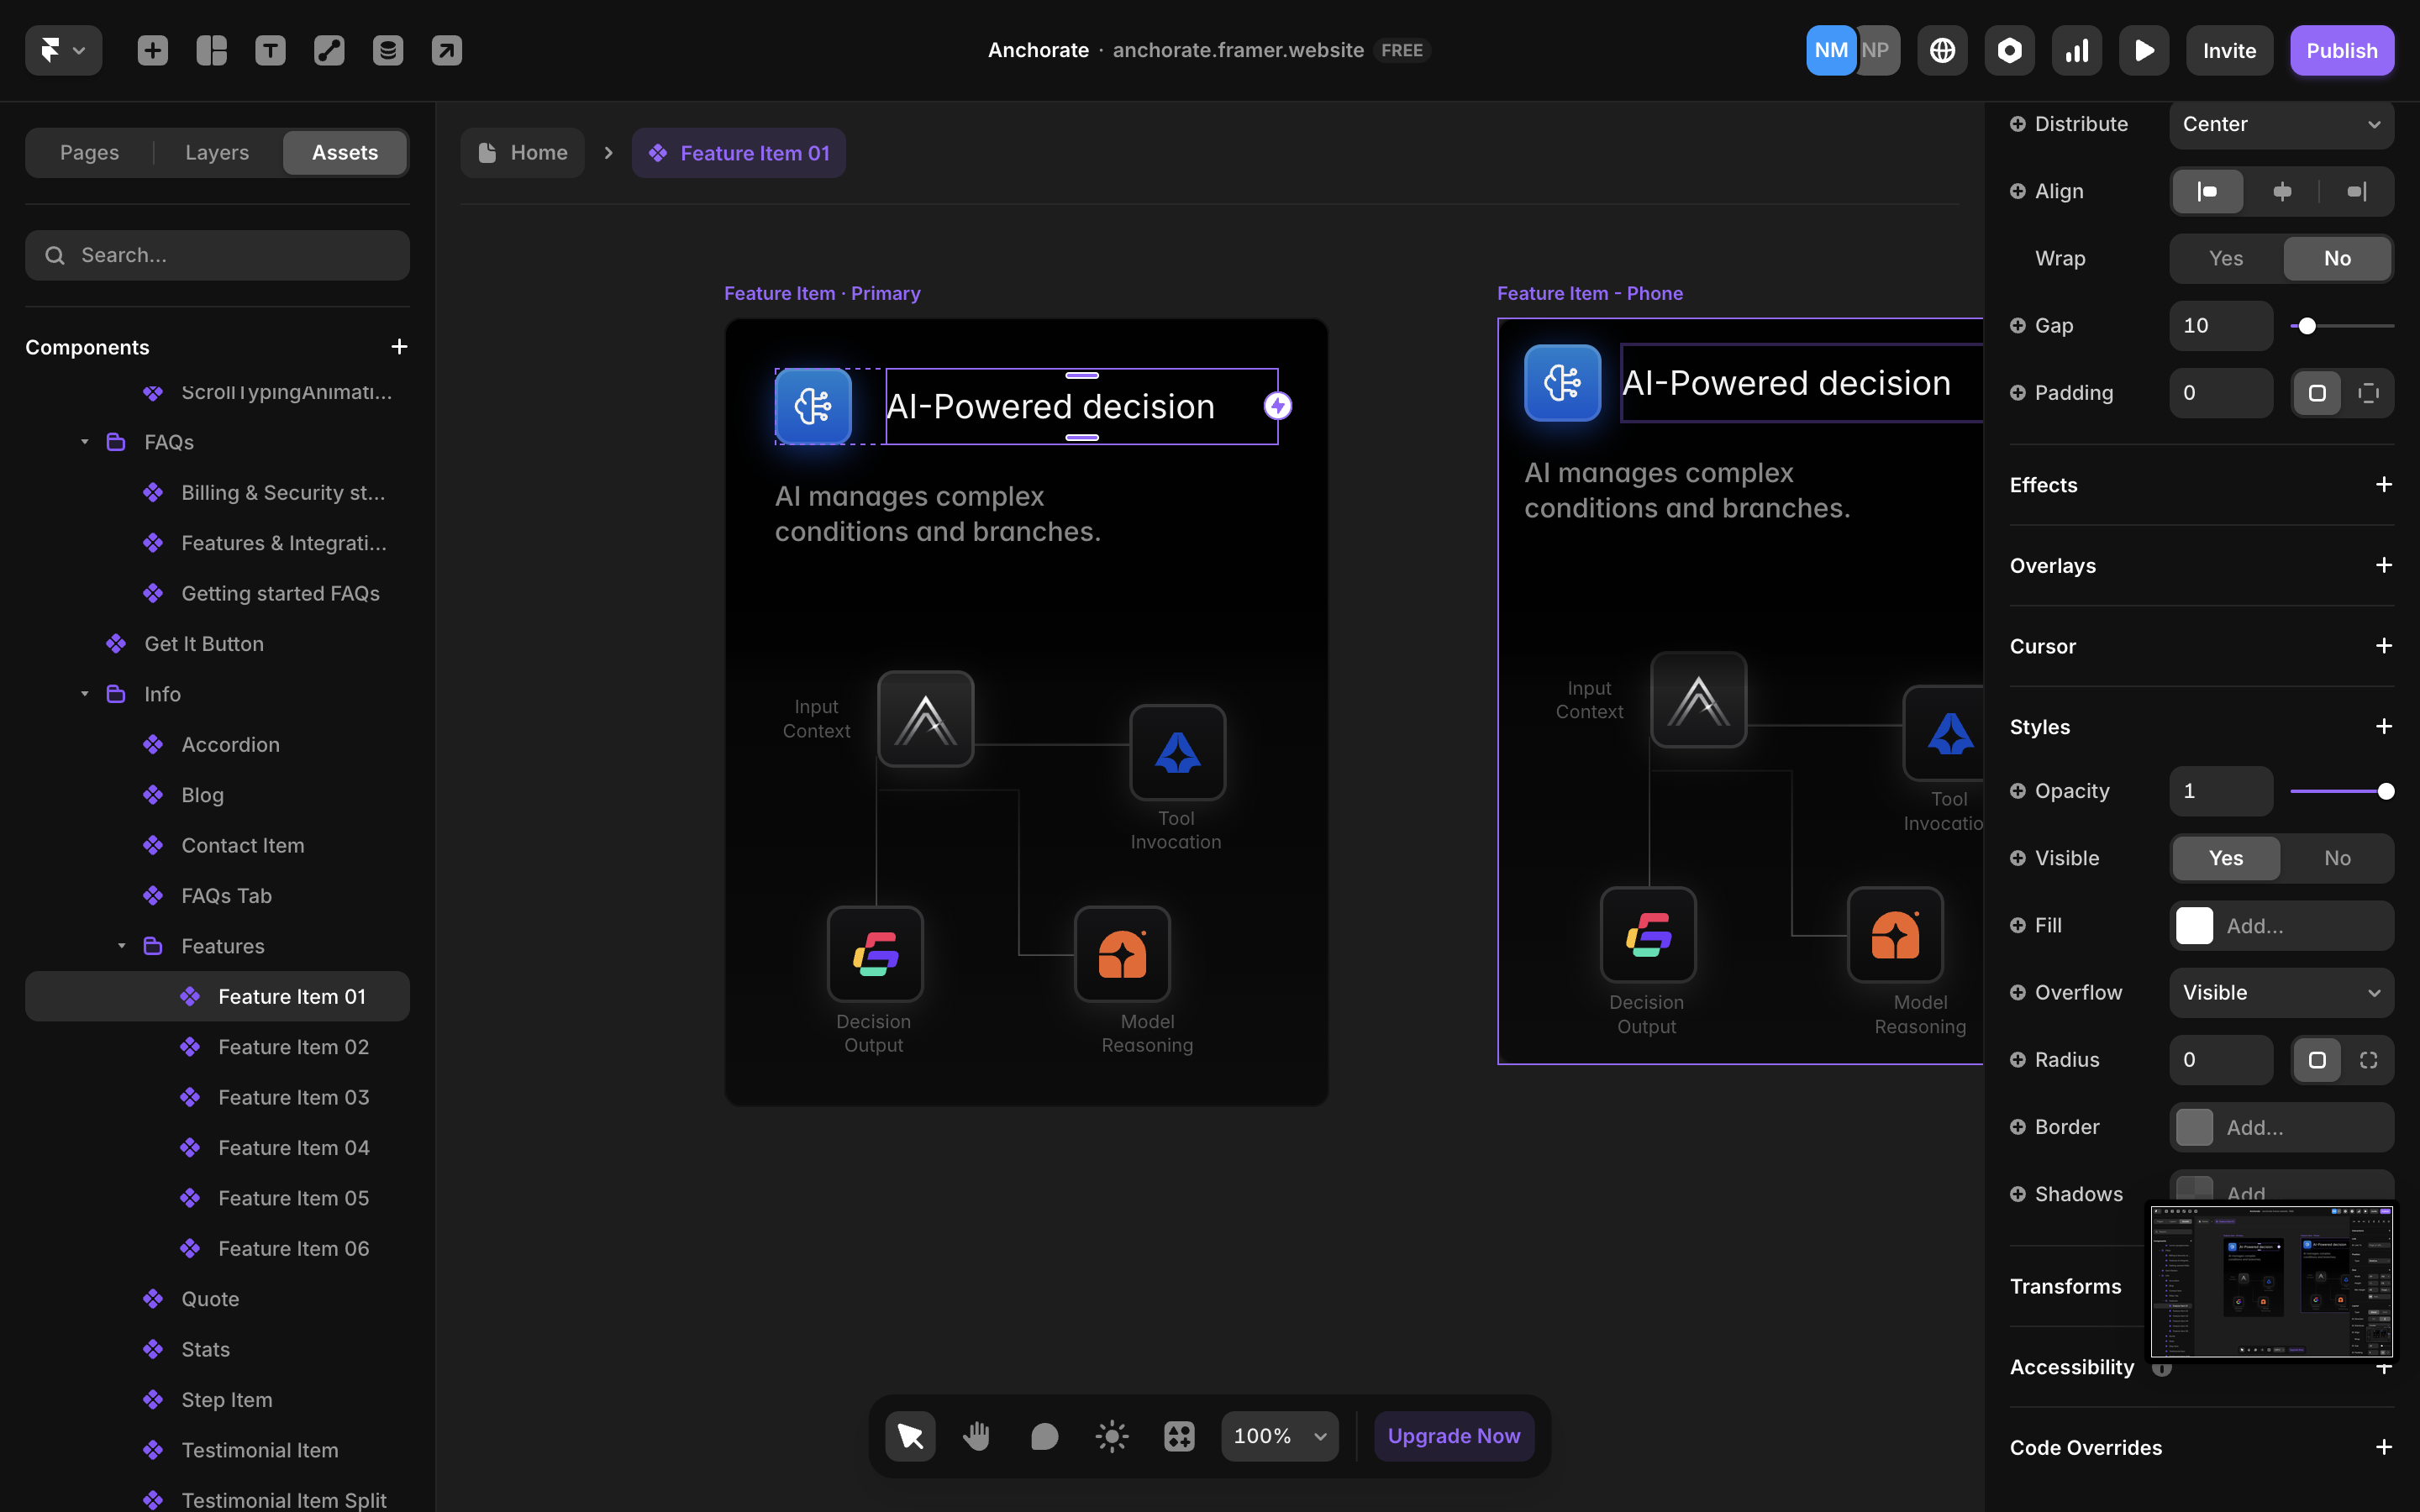This screenshot has width=2420, height=1512.
Task: Select the Text tool icon
Action: (x=270, y=50)
